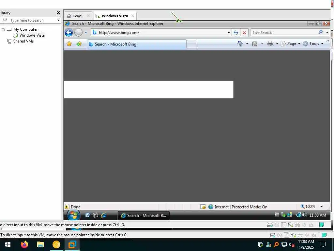Open the Page menu in Internet Explorer
The image size is (334, 251).
point(291,43)
